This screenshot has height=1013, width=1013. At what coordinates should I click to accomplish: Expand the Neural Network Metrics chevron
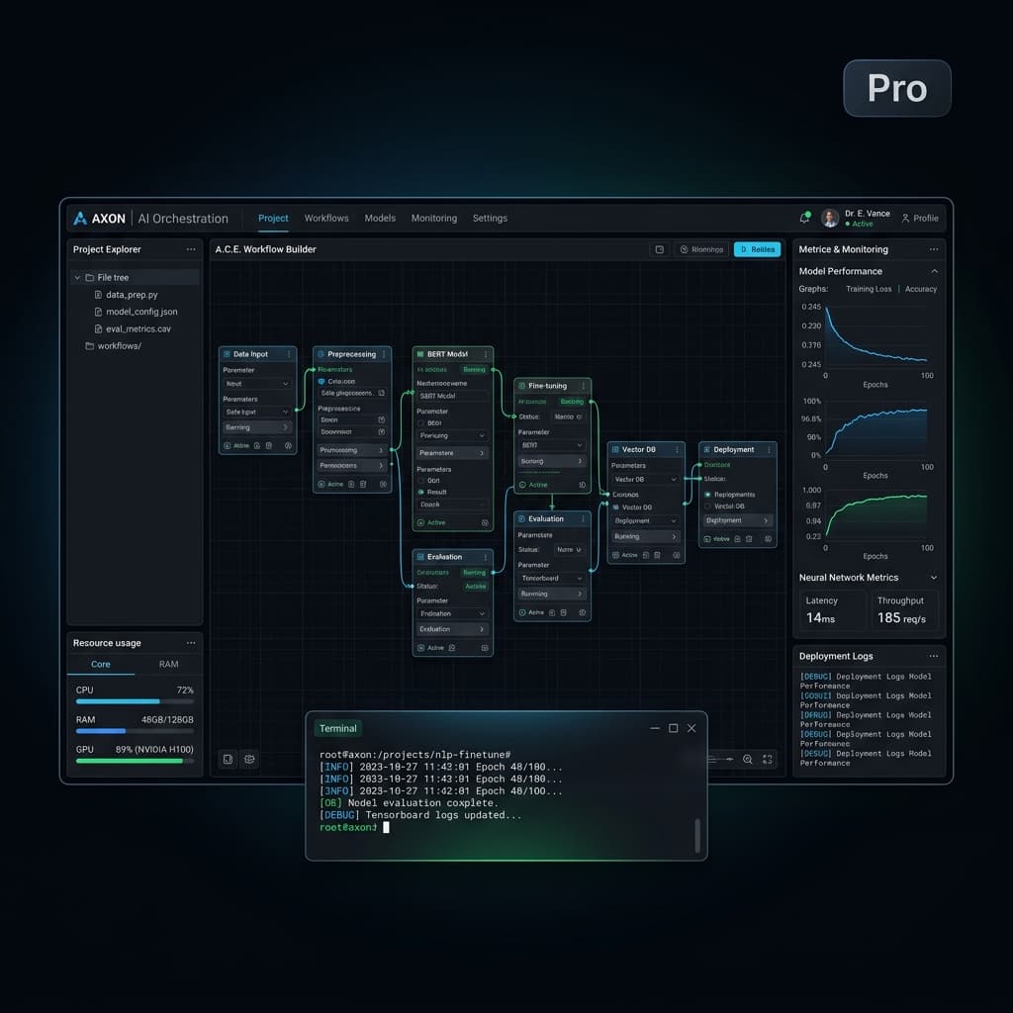point(934,578)
